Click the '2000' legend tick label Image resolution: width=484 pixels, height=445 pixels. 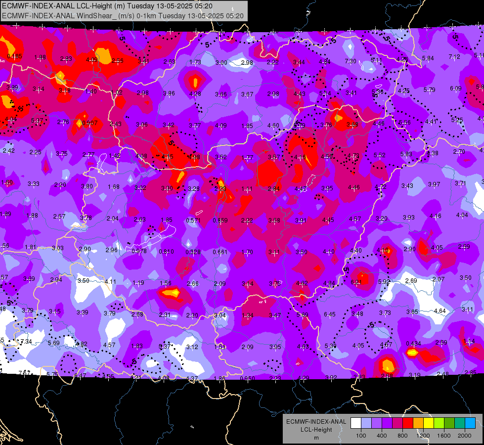pos(465,436)
